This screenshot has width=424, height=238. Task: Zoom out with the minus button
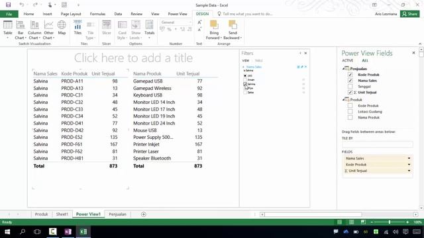tap(372, 222)
